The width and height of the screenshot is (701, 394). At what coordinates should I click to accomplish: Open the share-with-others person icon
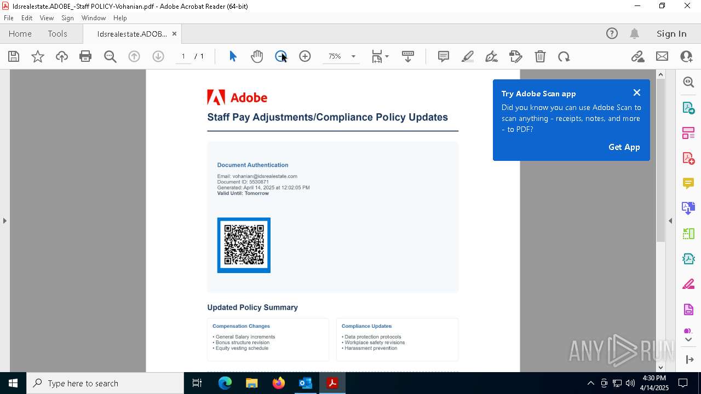(686, 56)
